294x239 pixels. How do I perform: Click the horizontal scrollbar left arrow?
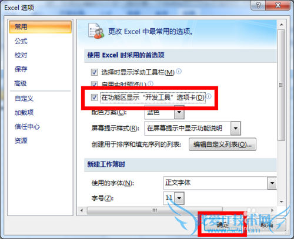(x=82, y=210)
